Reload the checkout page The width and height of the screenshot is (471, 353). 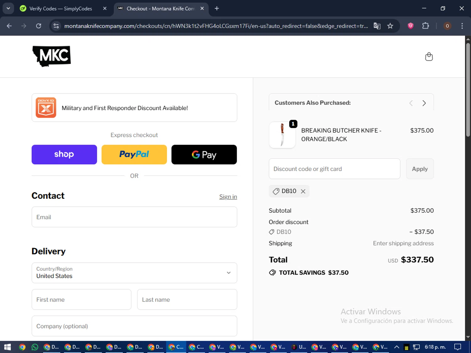coord(38,26)
